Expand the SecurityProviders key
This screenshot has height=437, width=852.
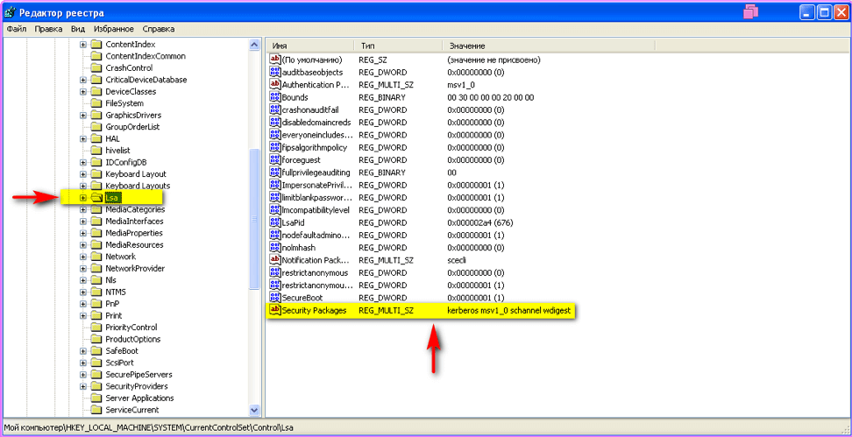click(x=83, y=386)
